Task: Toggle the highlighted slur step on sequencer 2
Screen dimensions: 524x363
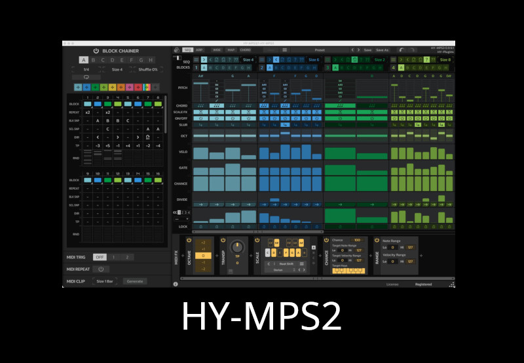Action: tap(285, 125)
